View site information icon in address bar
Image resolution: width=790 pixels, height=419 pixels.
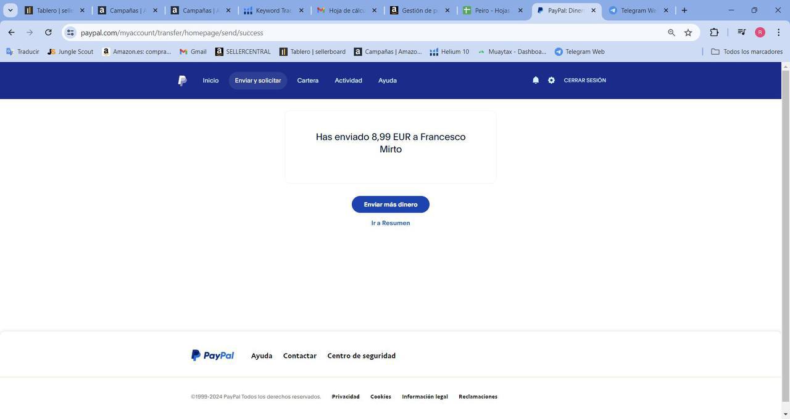click(70, 33)
